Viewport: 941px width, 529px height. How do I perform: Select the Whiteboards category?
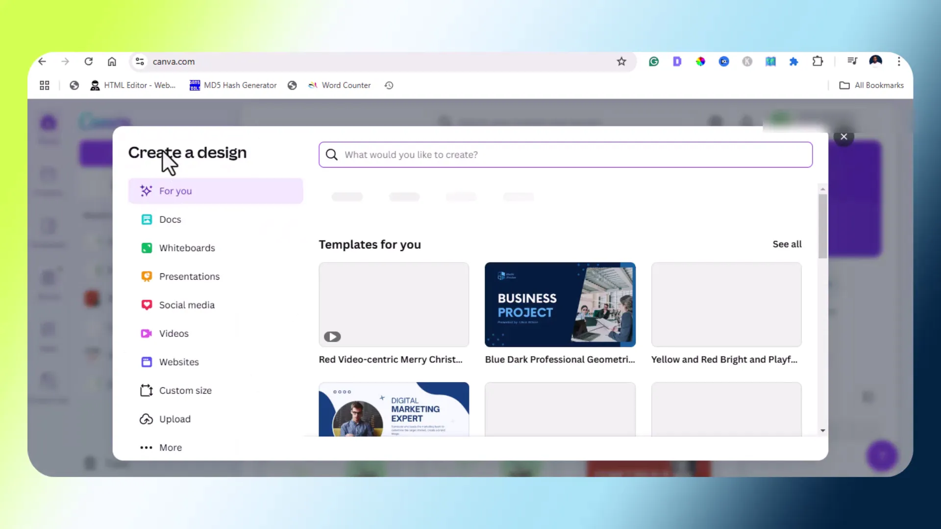point(216,248)
